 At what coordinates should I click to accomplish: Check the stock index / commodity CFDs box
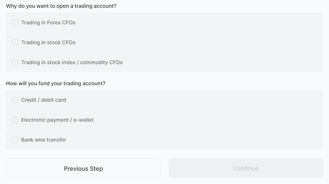click(15, 62)
